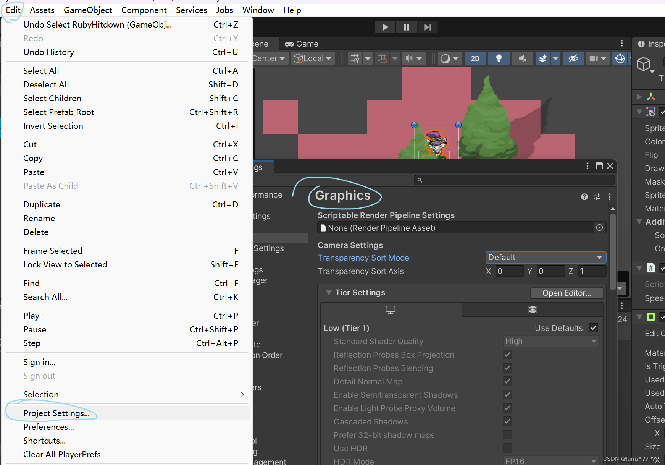Collapse the Tier Settings section
The height and width of the screenshot is (465, 665).
point(328,293)
